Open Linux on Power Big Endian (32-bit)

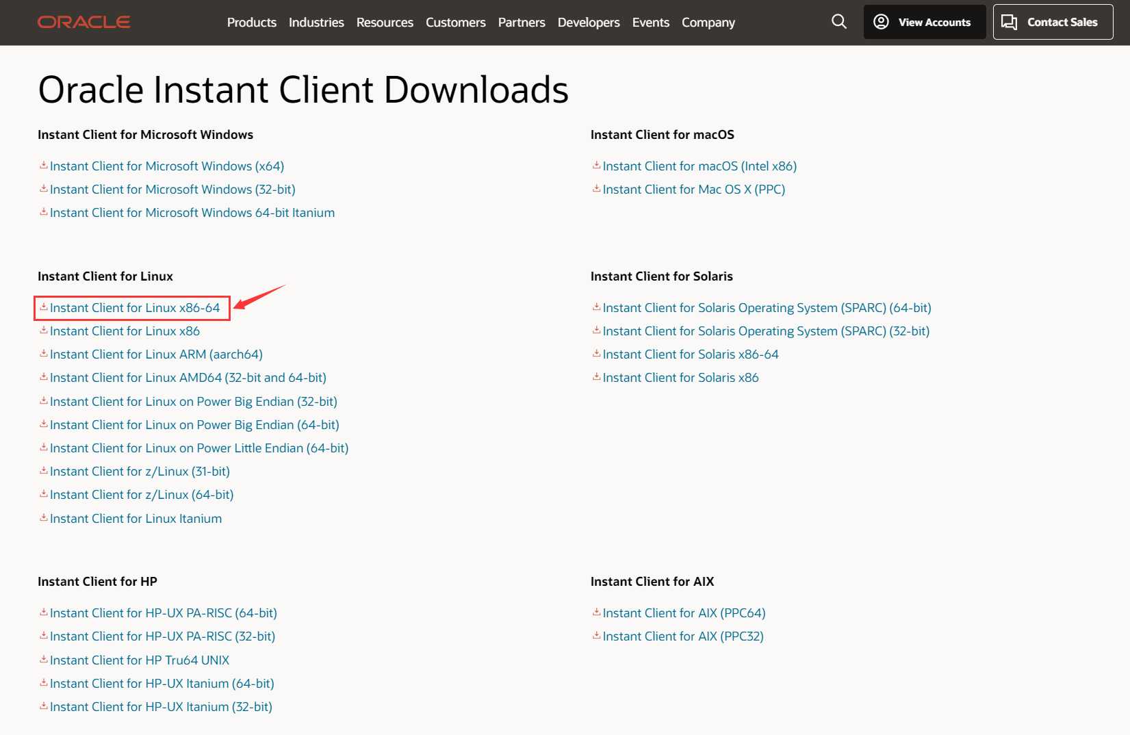[x=194, y=402]
